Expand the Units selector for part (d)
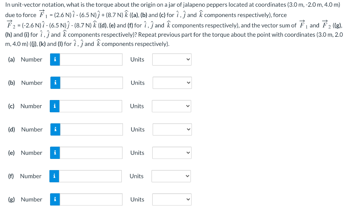 point(172,130)
